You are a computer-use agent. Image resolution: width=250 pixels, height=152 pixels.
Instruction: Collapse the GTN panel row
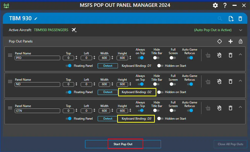(240, 107)
